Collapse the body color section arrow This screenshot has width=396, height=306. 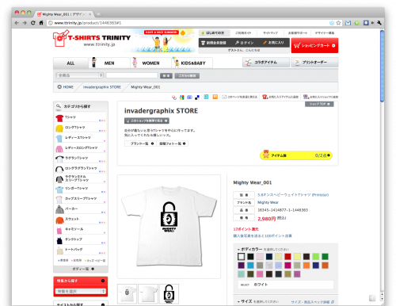coord(238,249)
